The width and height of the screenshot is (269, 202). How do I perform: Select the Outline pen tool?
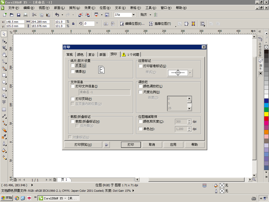click(4, 144)
